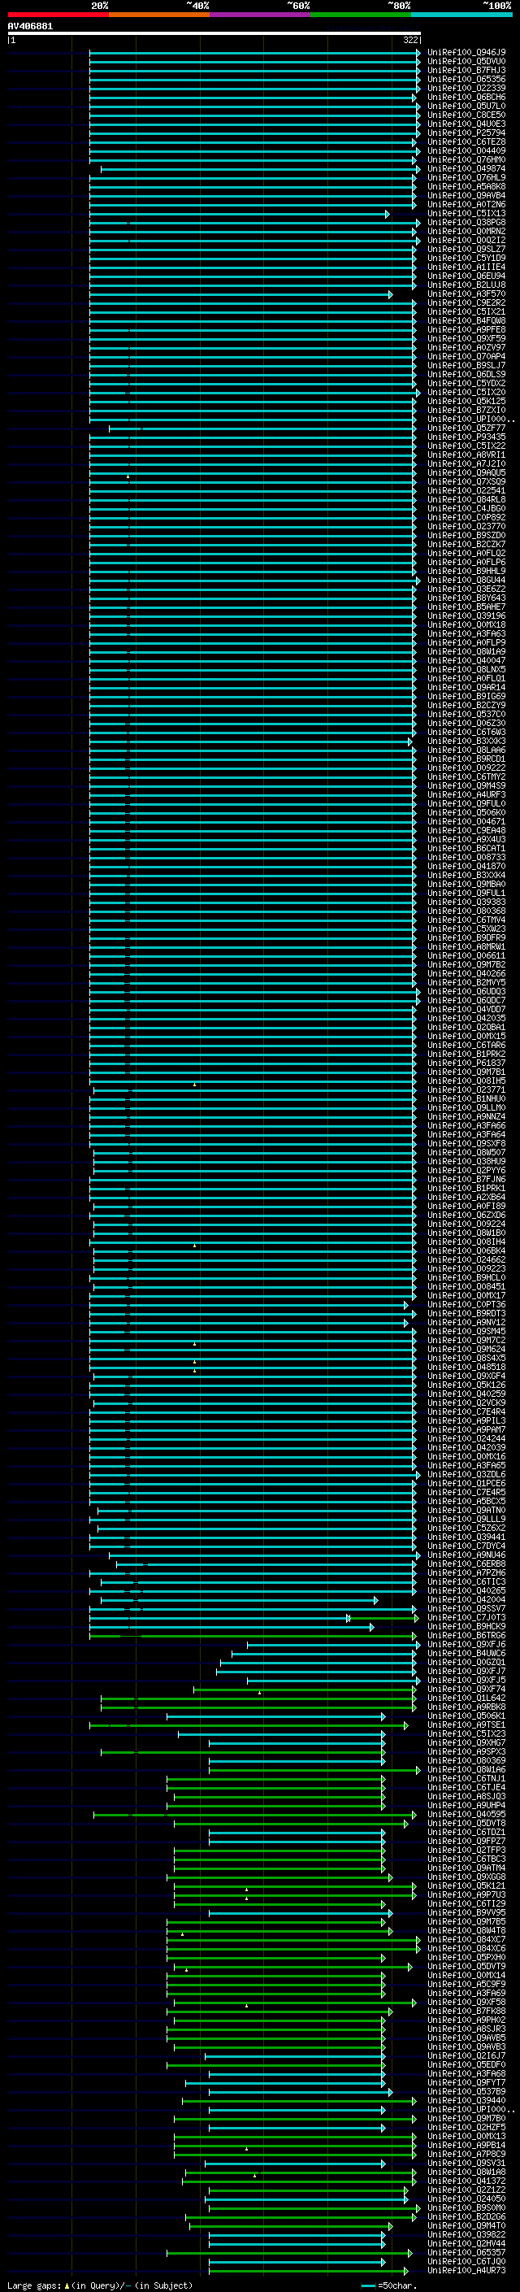Select the UniRef100_Q9XFJ6 label
520x2292 pixels.
[466, 1645]
